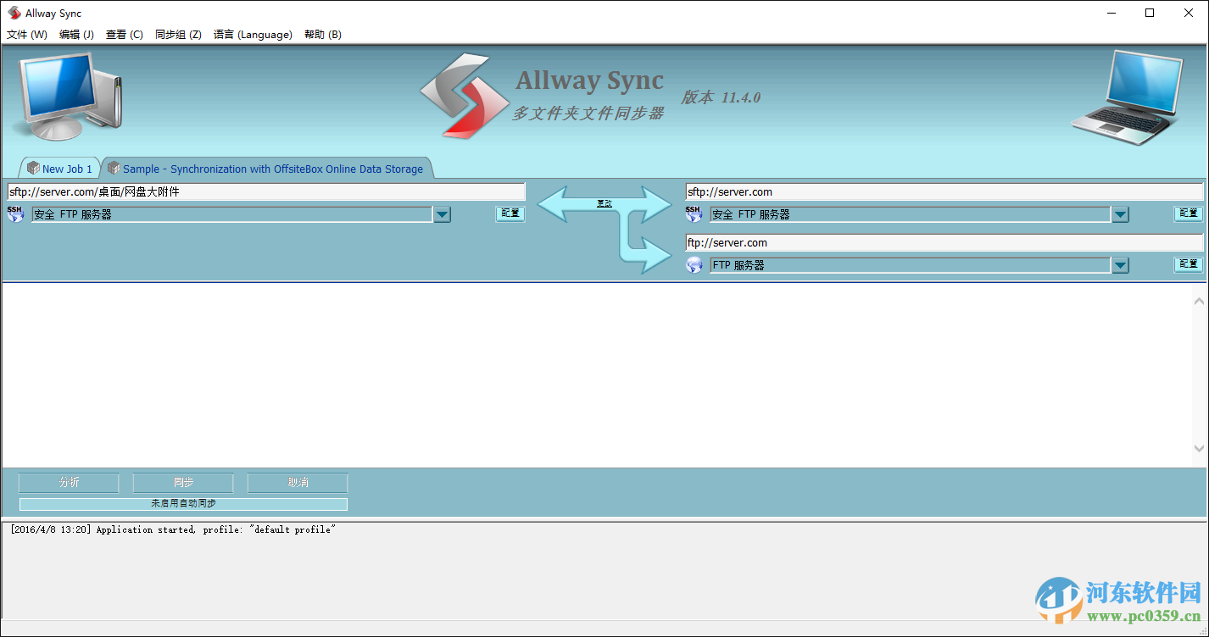Open the 安全 FTP 服务器 dropdown on the right
1209x637 pixels.
pyautogui.click(x=1120, y=213)
